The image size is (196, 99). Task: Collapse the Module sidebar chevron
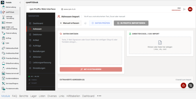(x=20, y=3)
